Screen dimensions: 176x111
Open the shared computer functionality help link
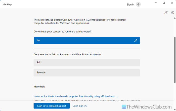pos(75,96)
